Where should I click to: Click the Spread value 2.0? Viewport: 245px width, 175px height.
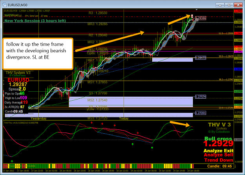[22, 89]
